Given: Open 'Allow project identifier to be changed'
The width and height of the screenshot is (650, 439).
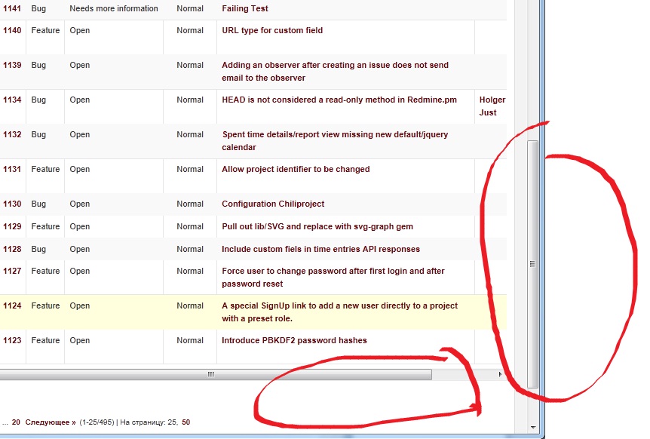Looking at the screenshot, I should click(296, 169).
